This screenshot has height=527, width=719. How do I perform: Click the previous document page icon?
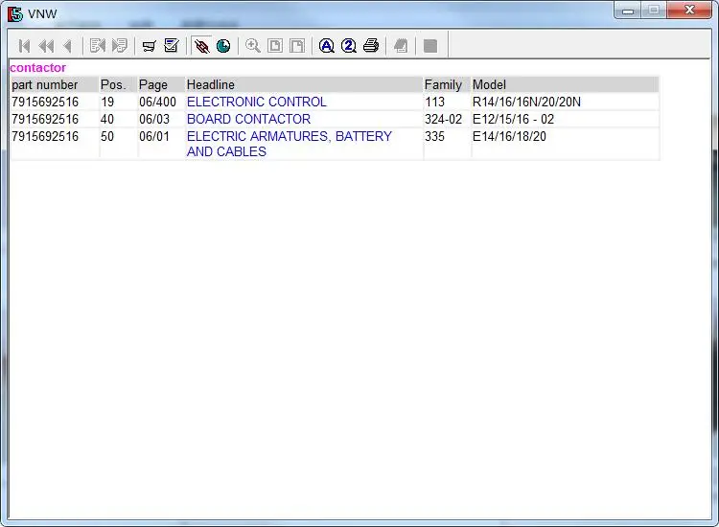tap(98, 46)
